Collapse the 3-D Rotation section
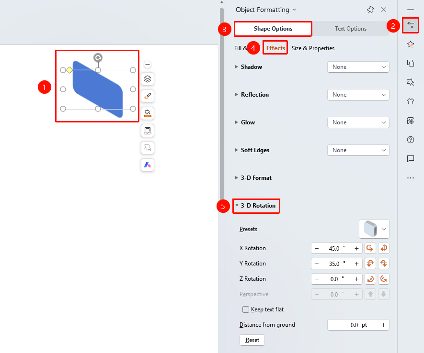This screenshot has height=353, width=424. [x=237, y=205]
